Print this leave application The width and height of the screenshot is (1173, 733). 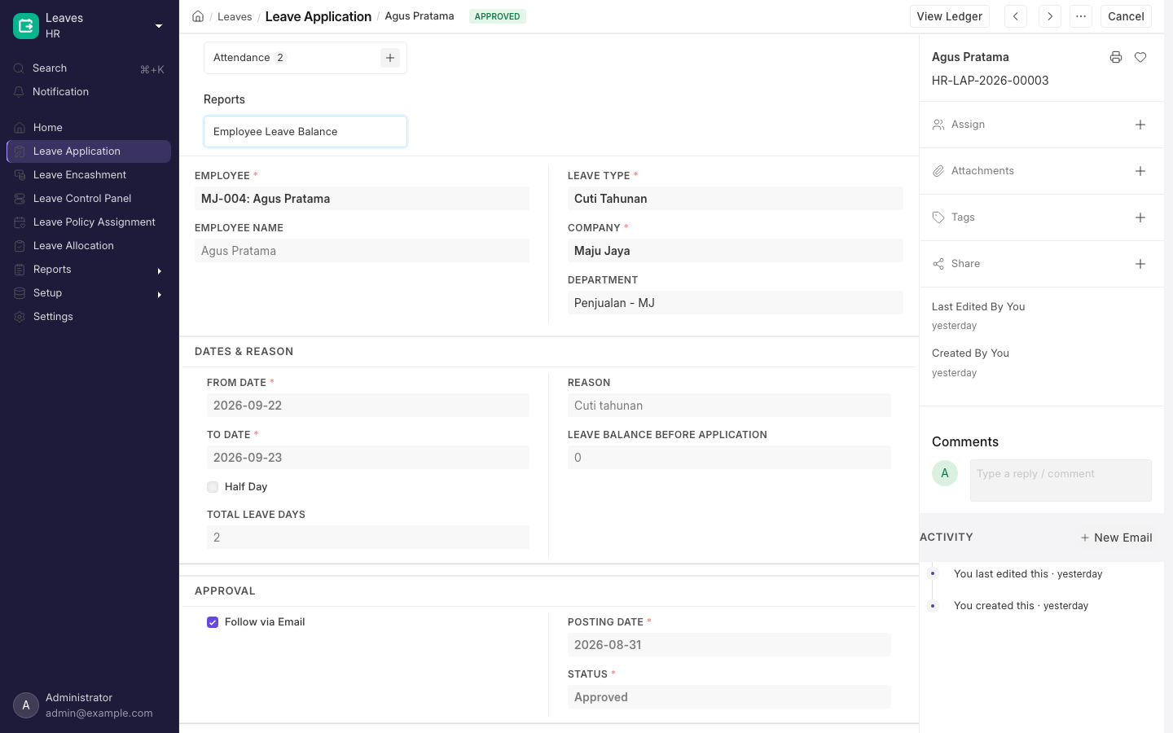[x=1116, y=57]
